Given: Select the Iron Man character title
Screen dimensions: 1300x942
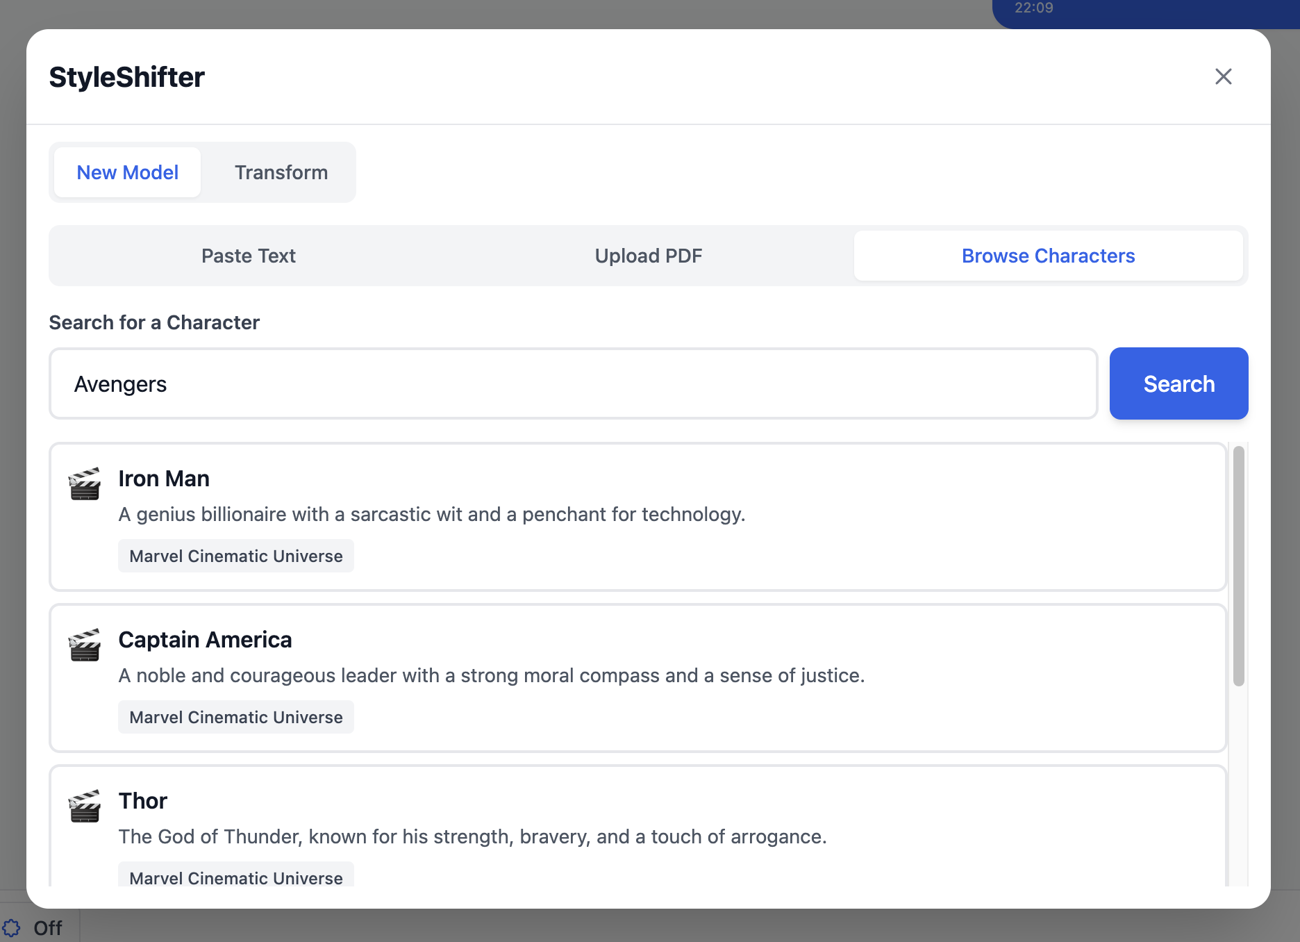Looking at the screenshot, I should 164,479.
